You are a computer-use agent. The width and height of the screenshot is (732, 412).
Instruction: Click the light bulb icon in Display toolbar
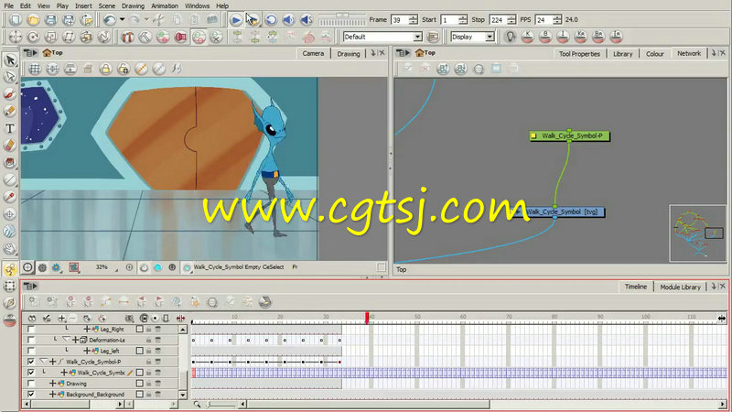click(x=511, y=37)
